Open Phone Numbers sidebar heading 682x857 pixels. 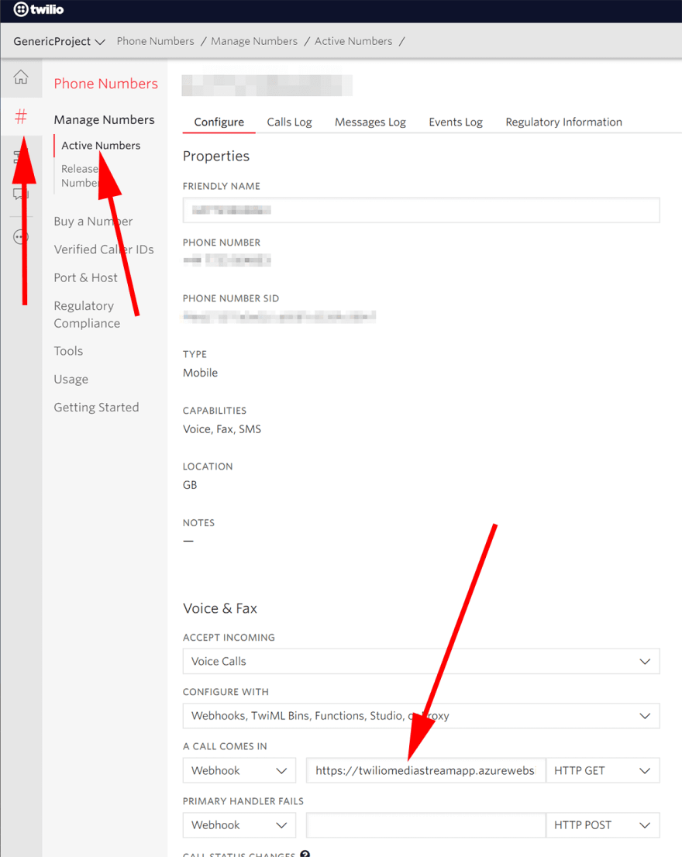point(105,84)
